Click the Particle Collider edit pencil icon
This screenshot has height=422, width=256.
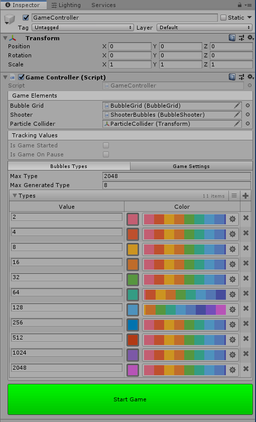(x=236, y=124)
